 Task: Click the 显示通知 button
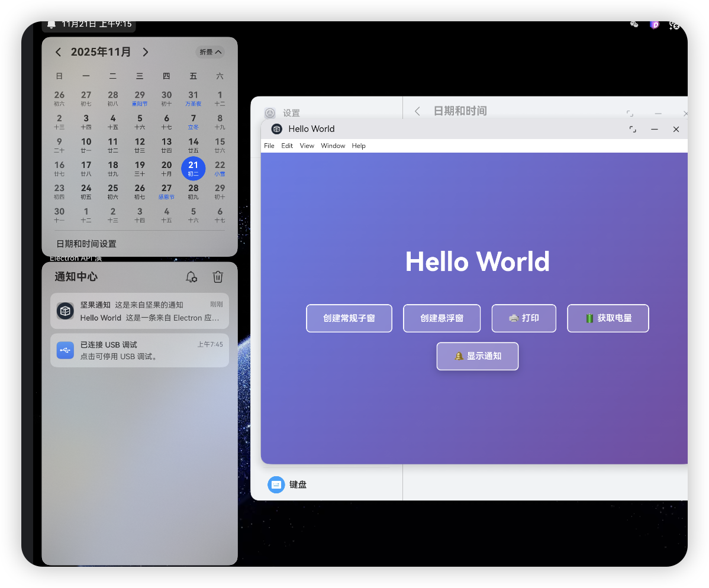(477, 356)
